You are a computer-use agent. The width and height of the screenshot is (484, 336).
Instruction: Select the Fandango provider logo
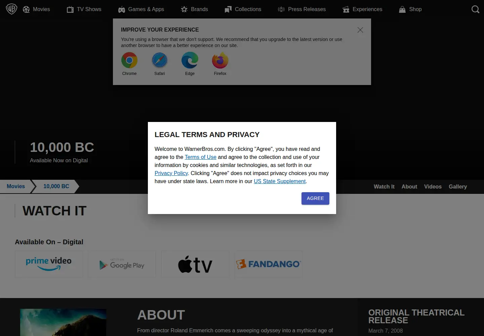pyautogui.click(x=269, y=264)
